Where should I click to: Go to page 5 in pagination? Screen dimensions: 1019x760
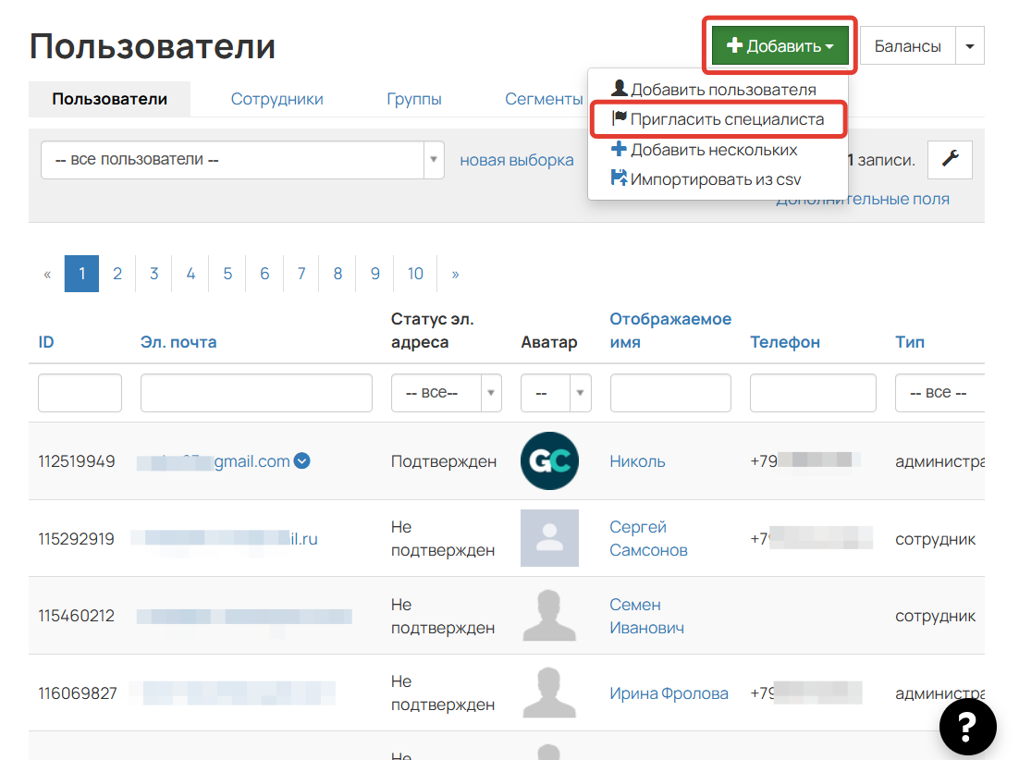tap(227, 273)
